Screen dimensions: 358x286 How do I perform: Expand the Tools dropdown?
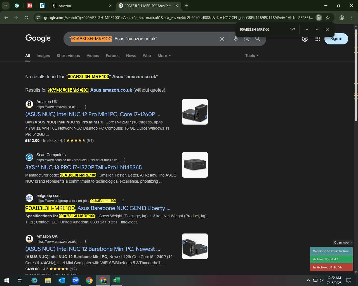pos(252,56)
